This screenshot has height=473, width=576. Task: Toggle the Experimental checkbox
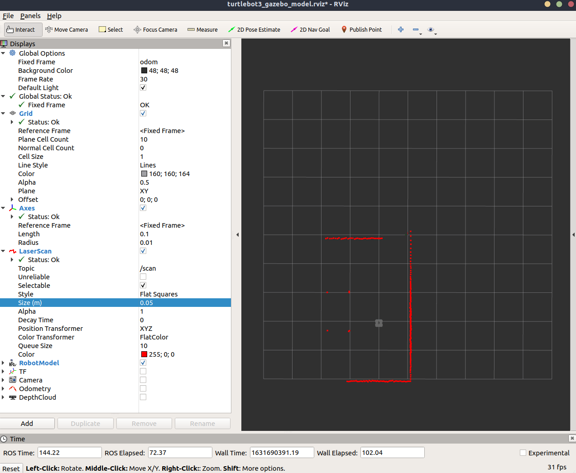[523, 453]
